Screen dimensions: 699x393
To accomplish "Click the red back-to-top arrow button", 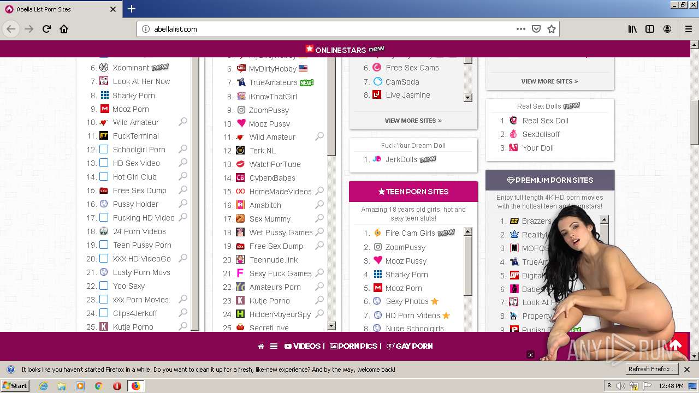I will point(676,345).
